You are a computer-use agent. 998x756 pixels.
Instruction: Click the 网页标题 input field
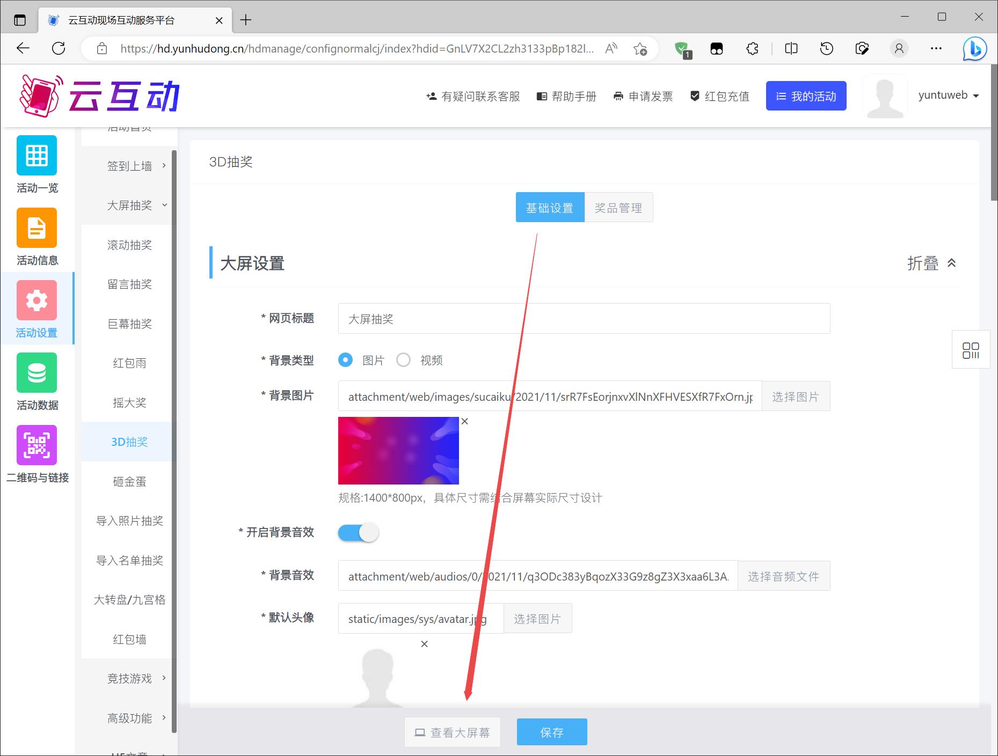click(x=584, y=319)
